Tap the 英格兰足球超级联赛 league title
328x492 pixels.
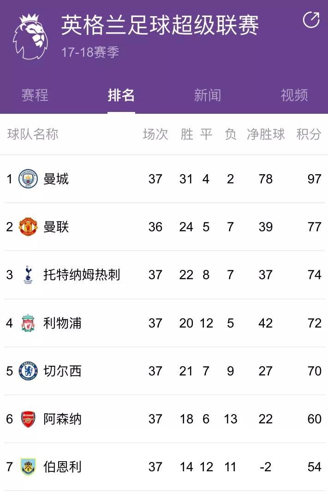point(160,25)
